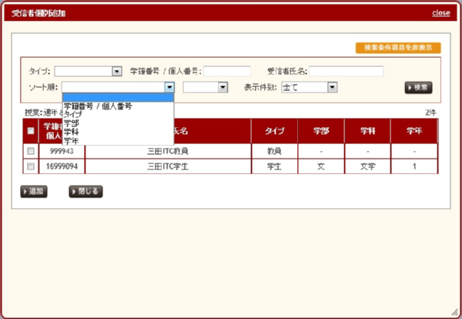
Task: Click the close link in title bar
Action: (x=440, y=12)
